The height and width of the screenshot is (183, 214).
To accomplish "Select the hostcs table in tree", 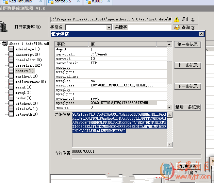I will pos(24,71).
